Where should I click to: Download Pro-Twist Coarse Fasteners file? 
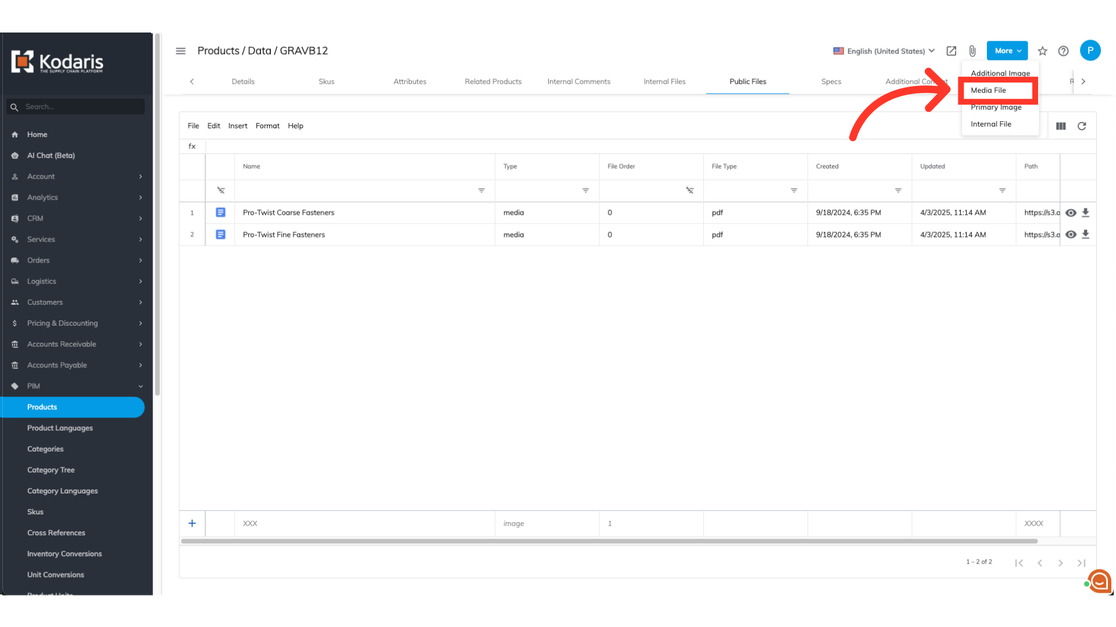click(x=1085, y=212)
